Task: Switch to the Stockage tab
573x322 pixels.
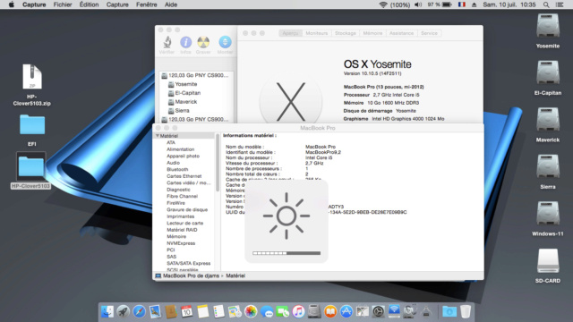Action: point(346,33)
